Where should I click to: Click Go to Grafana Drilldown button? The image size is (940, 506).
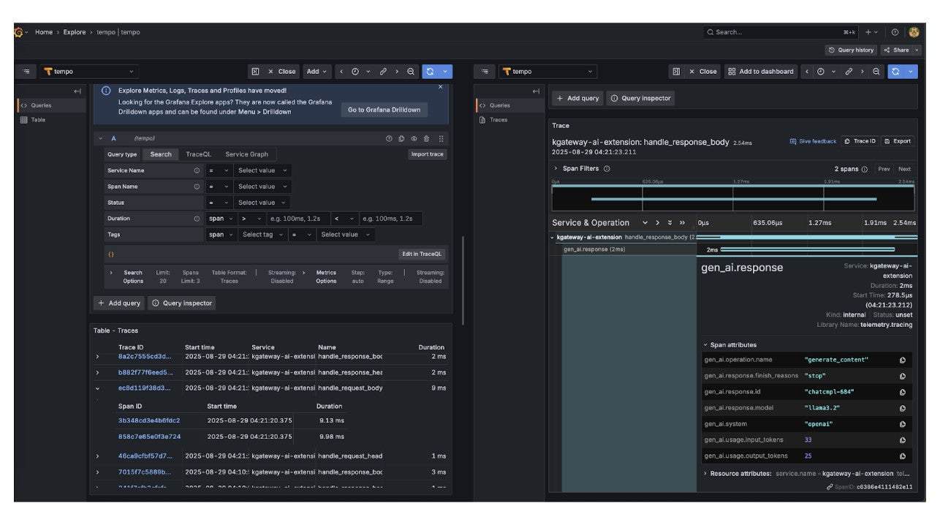coord(384,110)
